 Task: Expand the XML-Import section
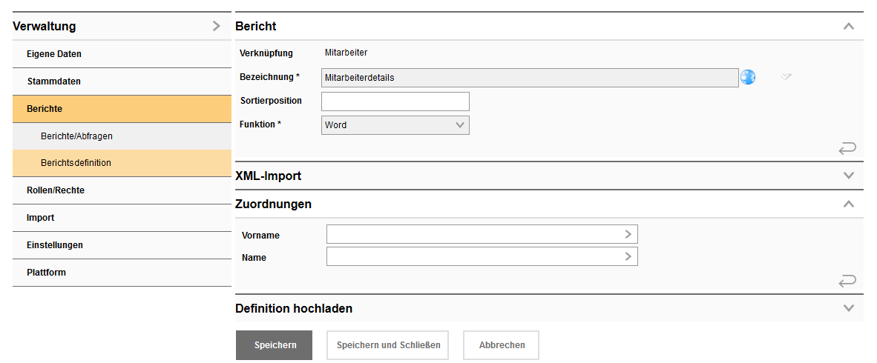pyautogui.click(x=849, y=176)
